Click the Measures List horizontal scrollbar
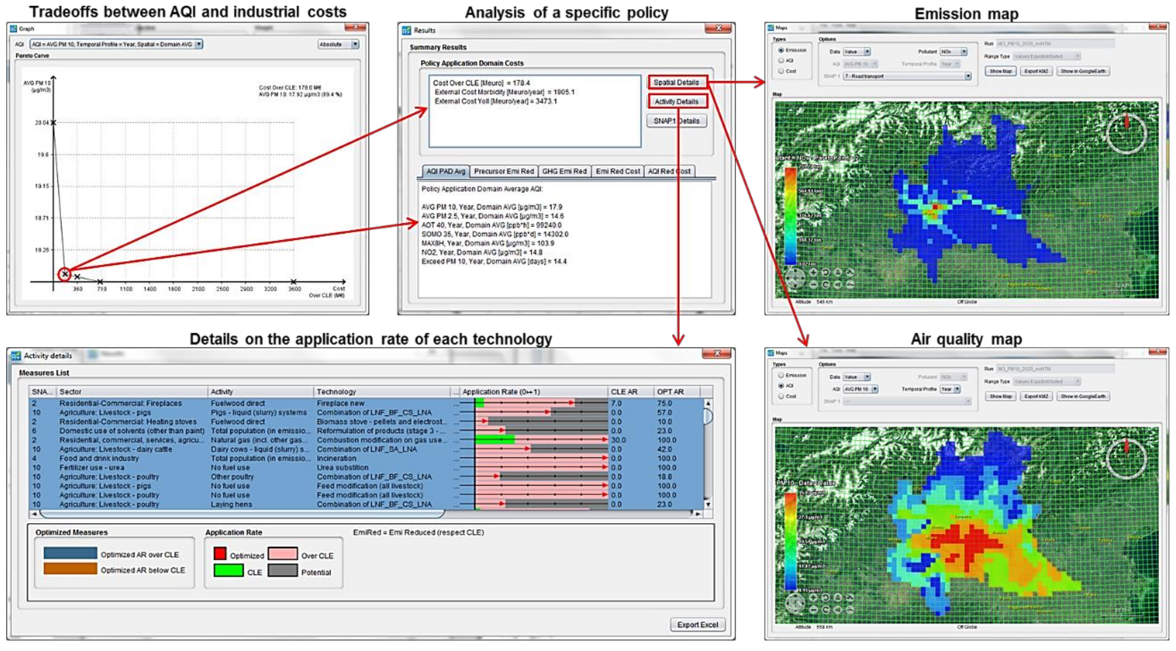Screen dimensions: 1176x651 click(242, 514)
